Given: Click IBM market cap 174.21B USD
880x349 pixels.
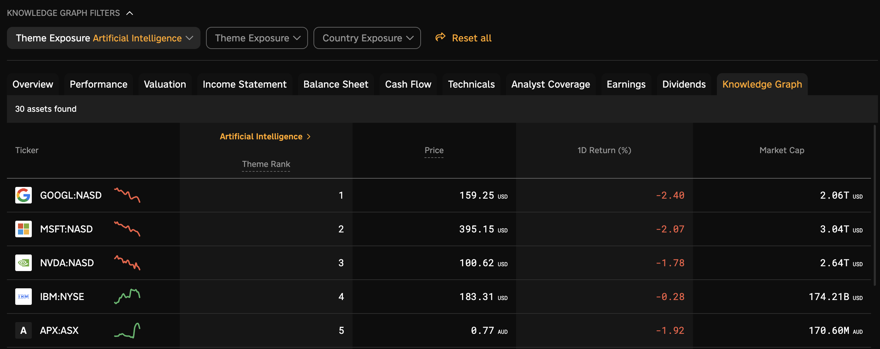Looking at the screenshot, I should (836, 297).
